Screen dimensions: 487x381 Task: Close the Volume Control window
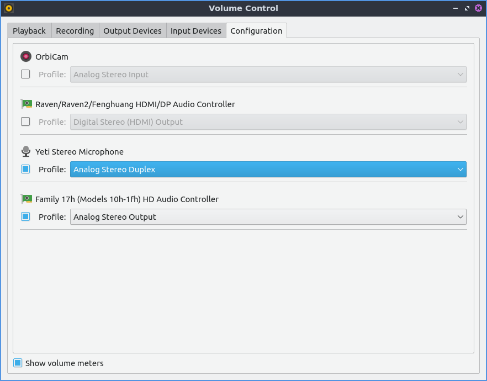(x=478, y=8)
